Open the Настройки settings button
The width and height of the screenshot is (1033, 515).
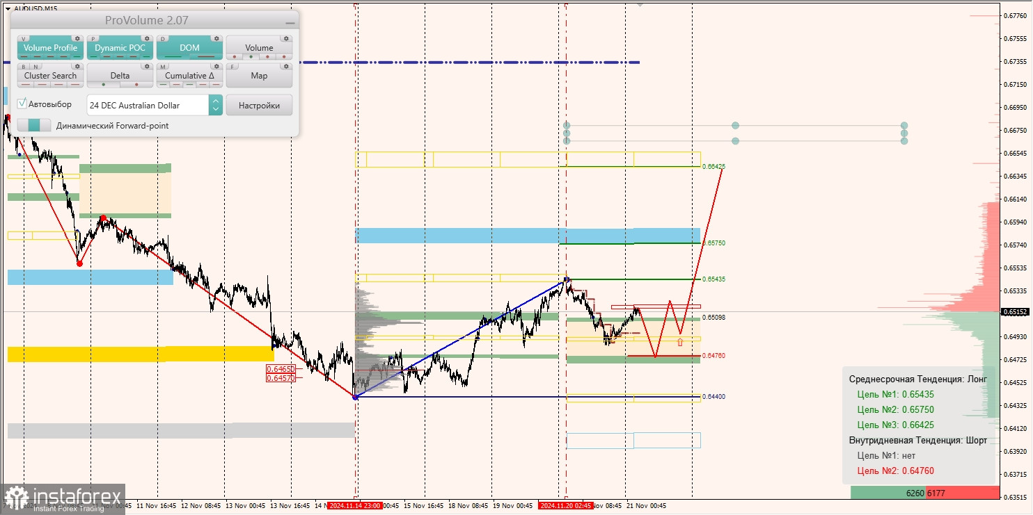tap(259, 105)
